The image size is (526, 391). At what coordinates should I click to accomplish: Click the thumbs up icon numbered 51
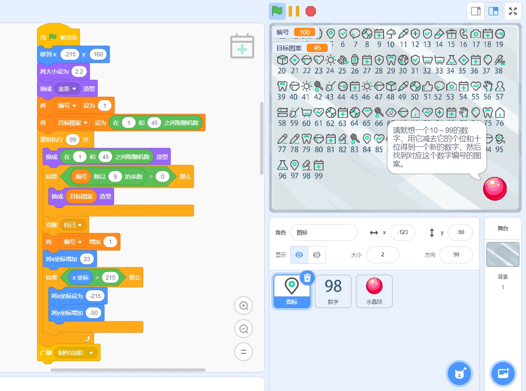[427, 86]
